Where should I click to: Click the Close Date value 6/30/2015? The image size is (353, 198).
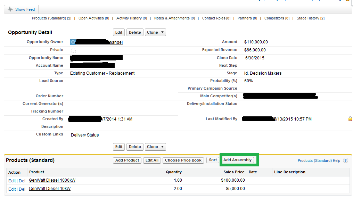coord(255,58)
